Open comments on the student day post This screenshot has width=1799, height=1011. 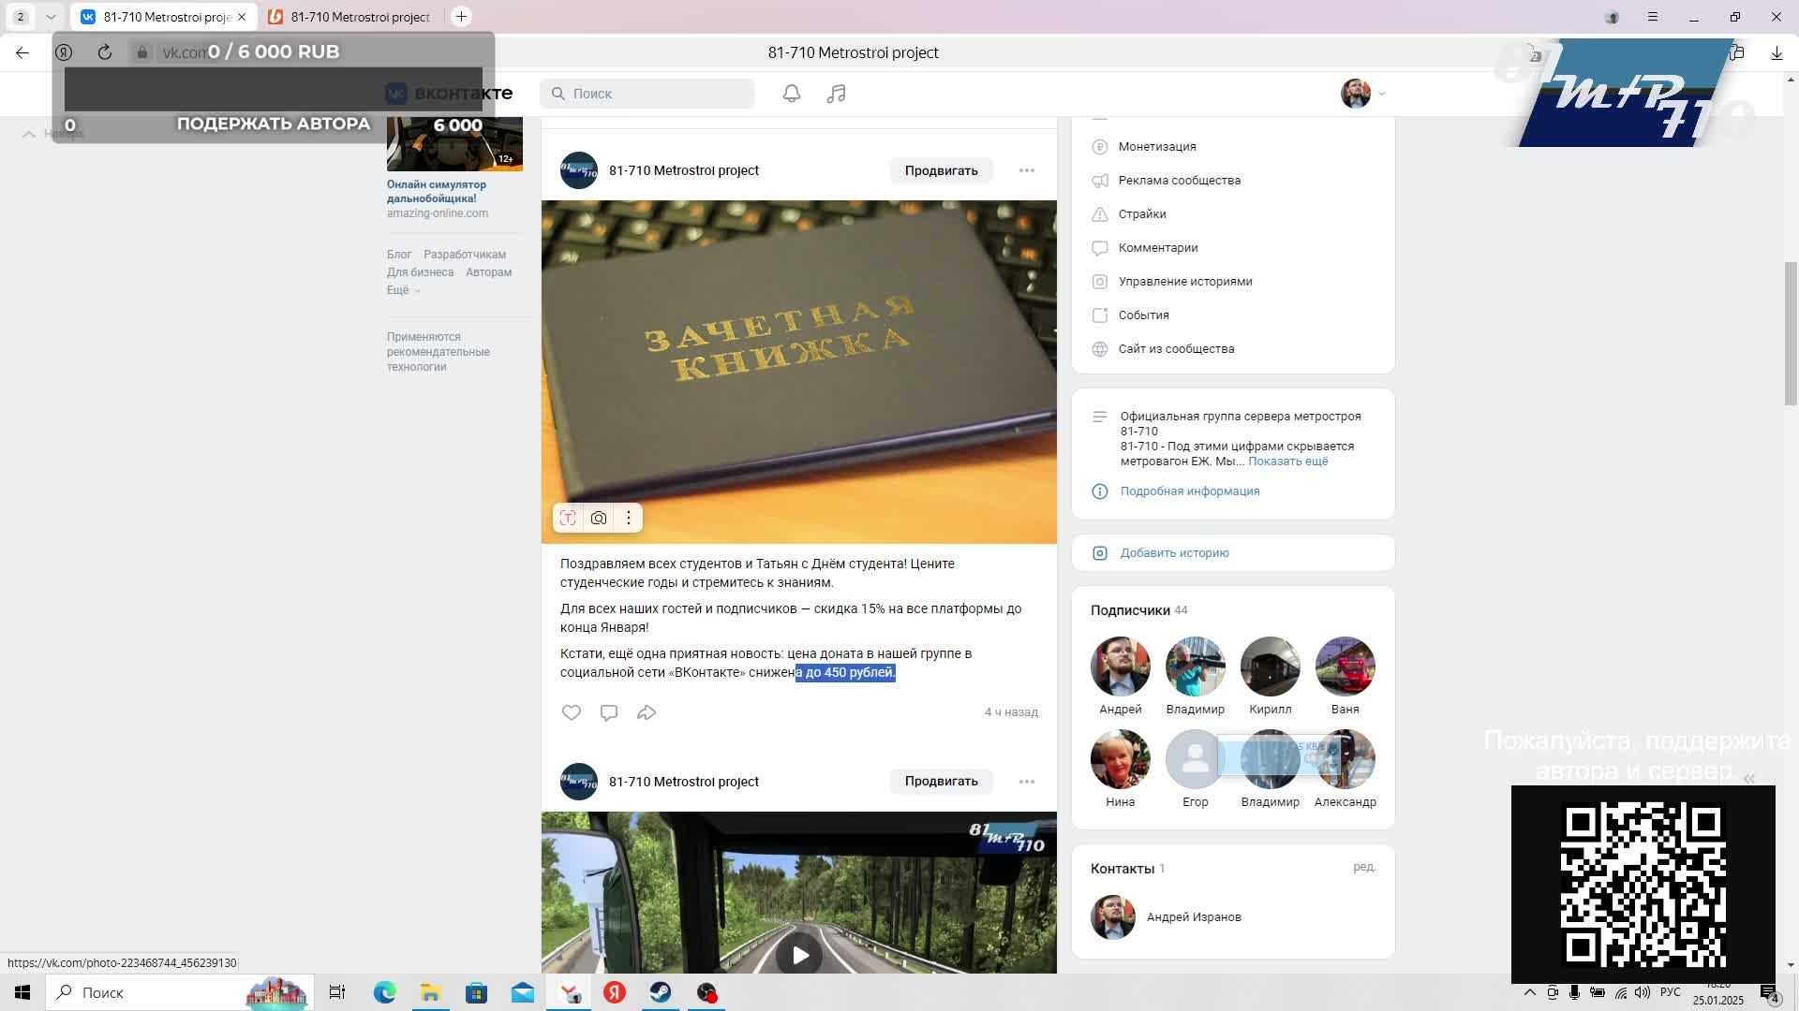point(609,712)
